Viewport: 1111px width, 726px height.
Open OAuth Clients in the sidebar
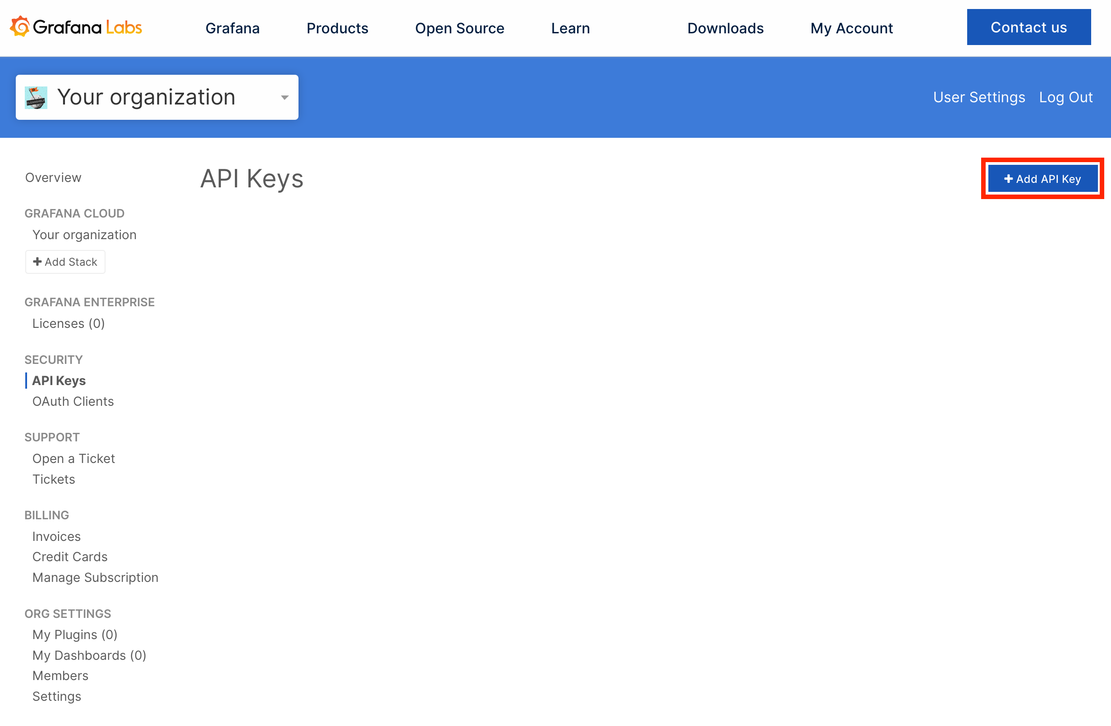73,401
